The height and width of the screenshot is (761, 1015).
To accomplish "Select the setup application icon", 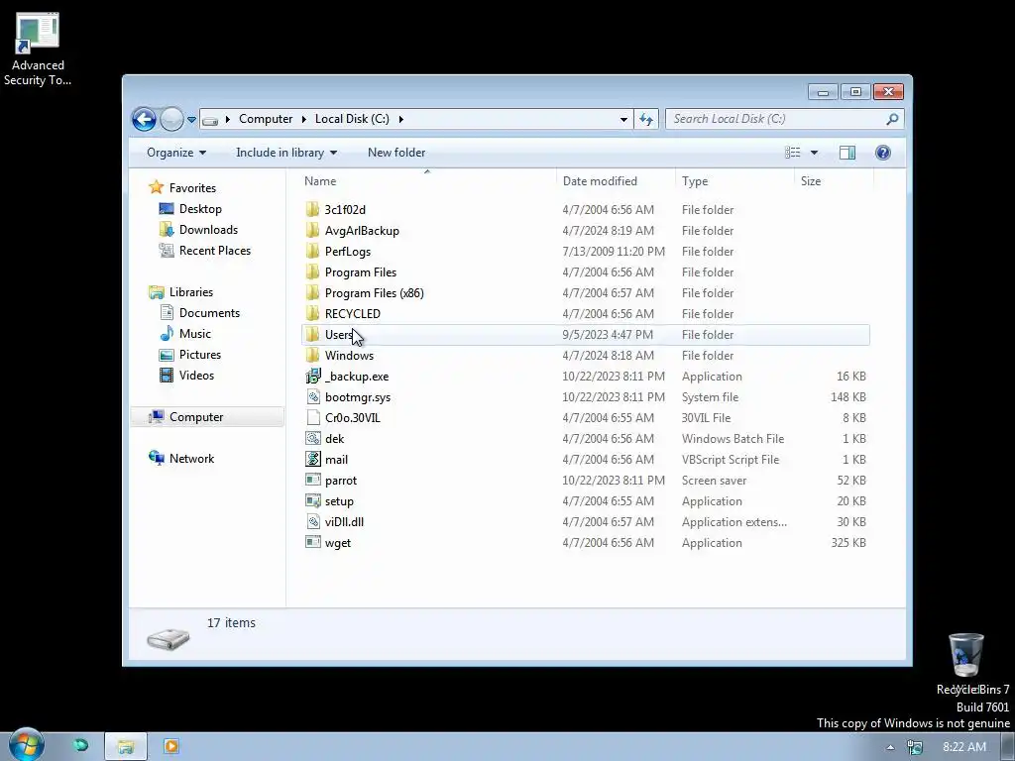I will pos(312,500).
